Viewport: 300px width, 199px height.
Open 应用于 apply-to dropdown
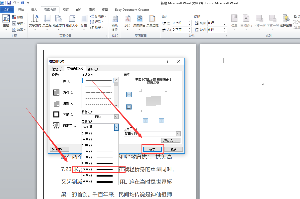[152, 134]
